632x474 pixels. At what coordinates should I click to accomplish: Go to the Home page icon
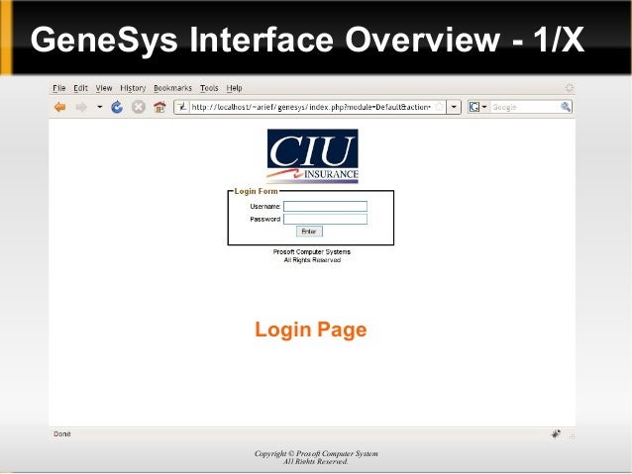(159, 107)
